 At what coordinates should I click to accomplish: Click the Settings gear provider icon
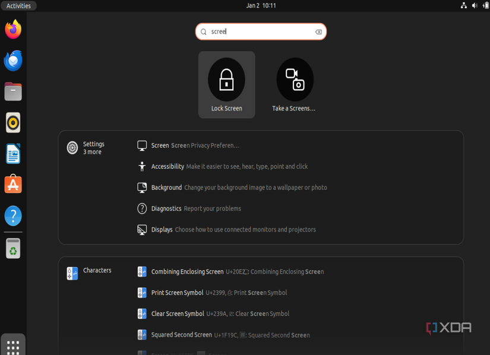click(72, 148)
